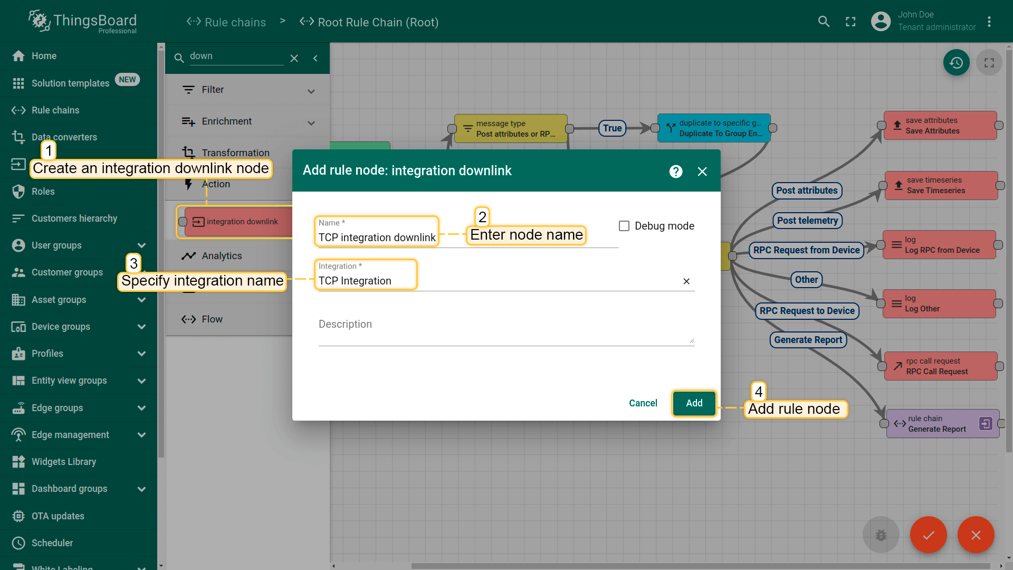Screen dimensions: 1013x570
Task: Open the three-dot user menu
Action: [x=989, y=22]
